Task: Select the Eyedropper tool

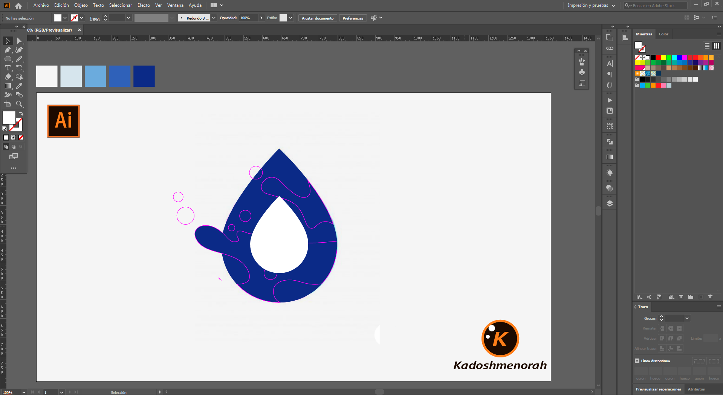Action: [19, 86]
